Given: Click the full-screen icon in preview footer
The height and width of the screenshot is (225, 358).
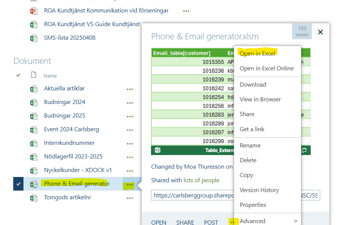Looking at the screenshot, I should click(304, 150).
